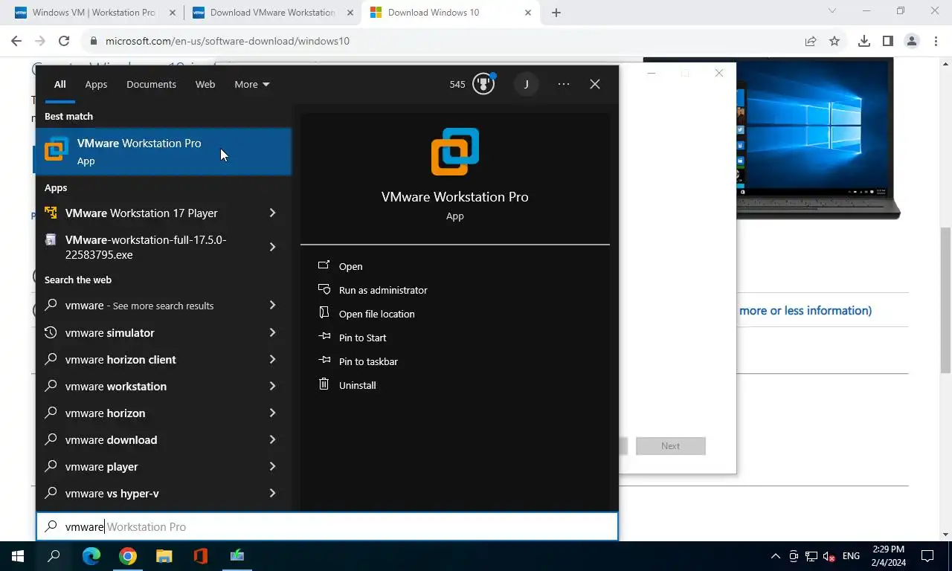Expand vmware vs hyper-v suggestion arrow
Viewport: 952px width, 571px height.
272,493
